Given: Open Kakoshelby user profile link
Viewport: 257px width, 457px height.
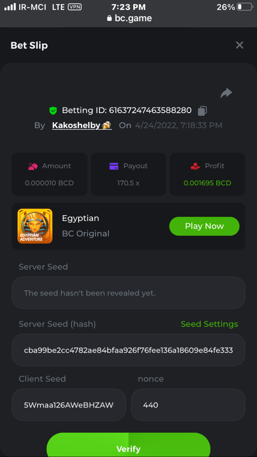Looking at the screenshot, I should click(x=82, y=125).
